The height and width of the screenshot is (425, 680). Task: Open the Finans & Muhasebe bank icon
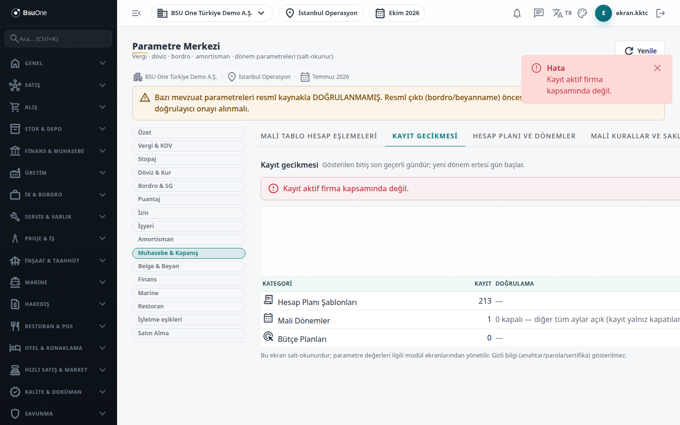[x=15, y=151]
